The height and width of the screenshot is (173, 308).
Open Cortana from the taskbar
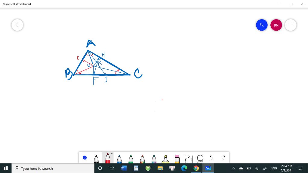click(100, 168)
